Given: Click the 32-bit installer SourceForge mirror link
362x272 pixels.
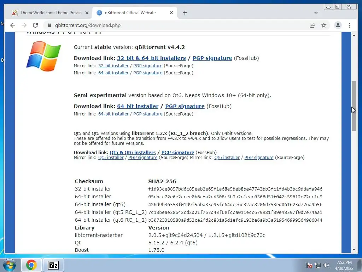Looking at the screenshot, I should tap(113, 66).
